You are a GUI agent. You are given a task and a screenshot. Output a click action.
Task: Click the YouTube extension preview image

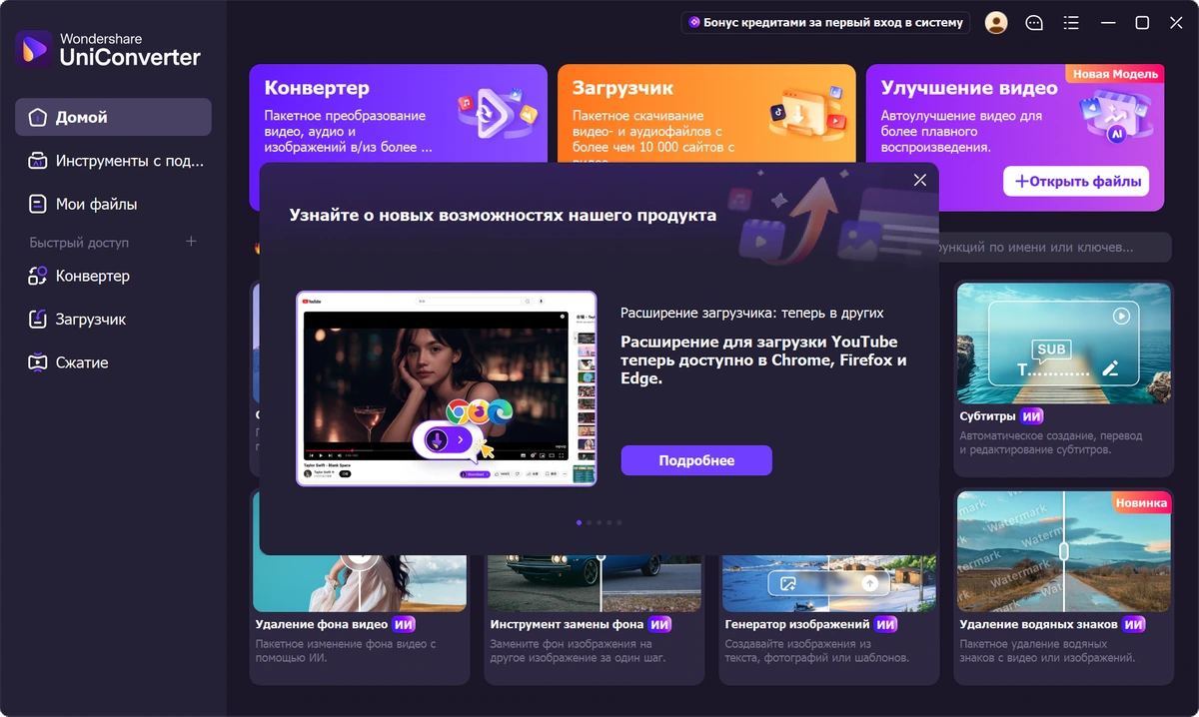(446, 388)
